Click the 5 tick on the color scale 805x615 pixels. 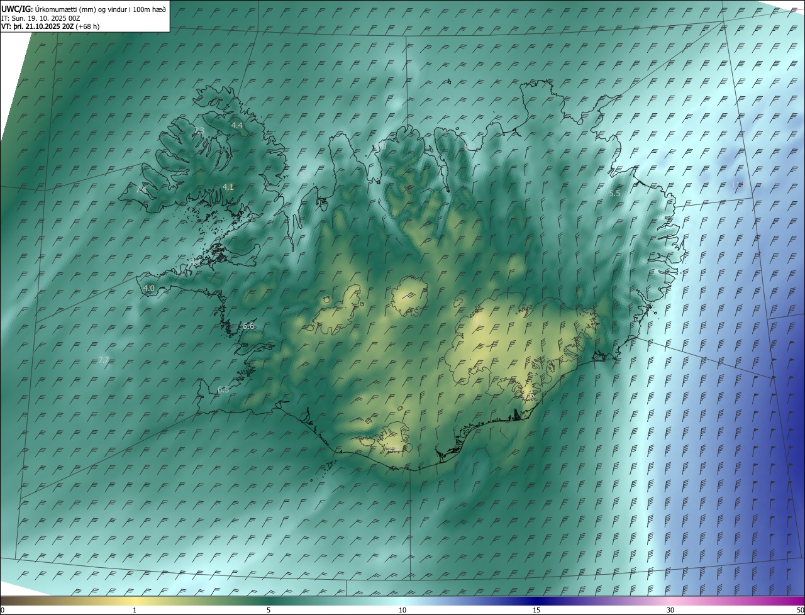point(269,610)
